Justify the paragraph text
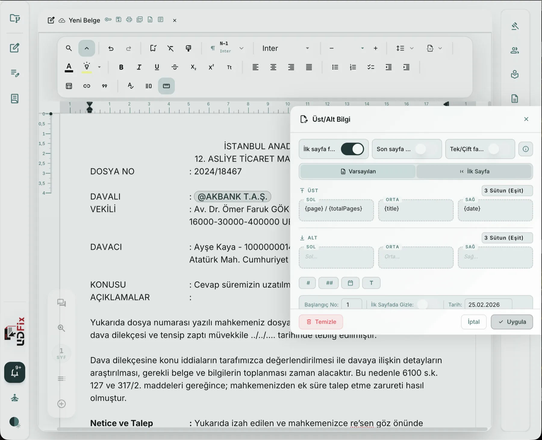This screenshot has width=542, height=440. (309, 67)
